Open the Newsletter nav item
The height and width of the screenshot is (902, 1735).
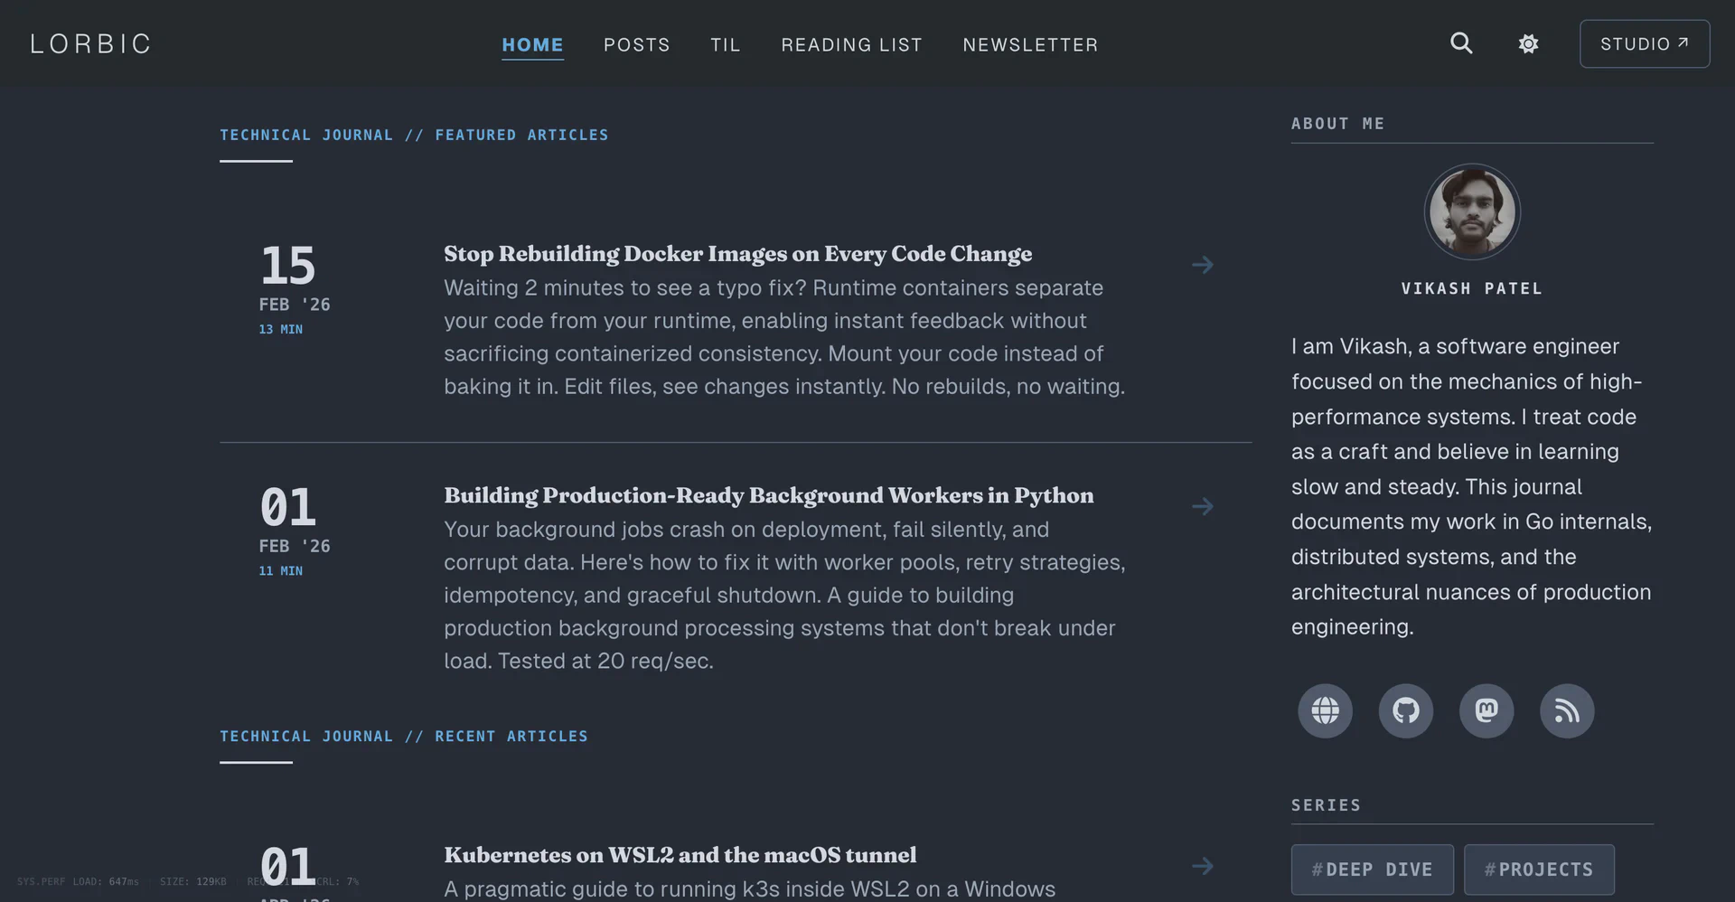(x=1030, y=44)
